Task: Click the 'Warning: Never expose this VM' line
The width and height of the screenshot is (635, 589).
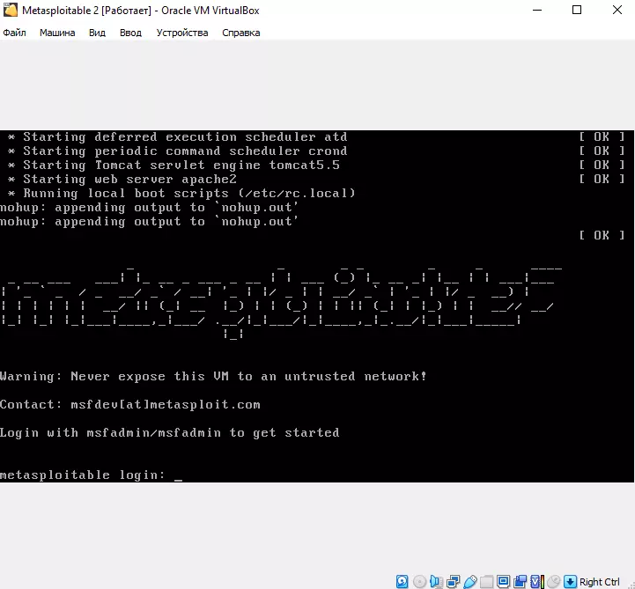Action: pyautogui.click(x=213, y=377)
